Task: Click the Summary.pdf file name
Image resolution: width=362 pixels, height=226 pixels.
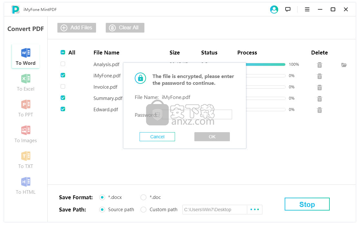Action: (x=108, y=98)
